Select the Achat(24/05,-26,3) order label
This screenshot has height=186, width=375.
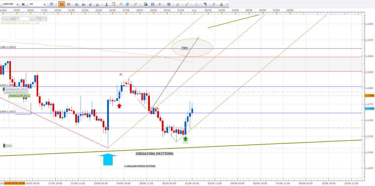pyautogui.click(x=16, y=89)
